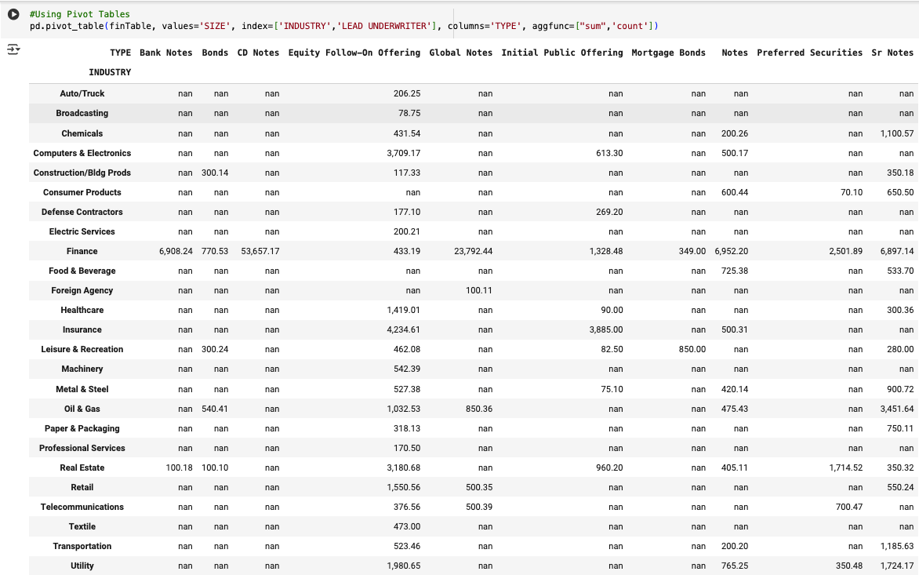Toggle the cell output options icon
Screen dimensions: 919x575
click(13, 50)
